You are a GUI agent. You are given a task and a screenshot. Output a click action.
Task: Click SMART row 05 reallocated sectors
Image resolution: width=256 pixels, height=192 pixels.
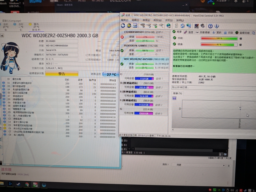[60, 93]
